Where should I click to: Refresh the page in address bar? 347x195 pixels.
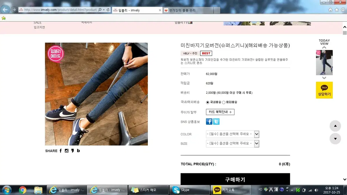point(108,10)
